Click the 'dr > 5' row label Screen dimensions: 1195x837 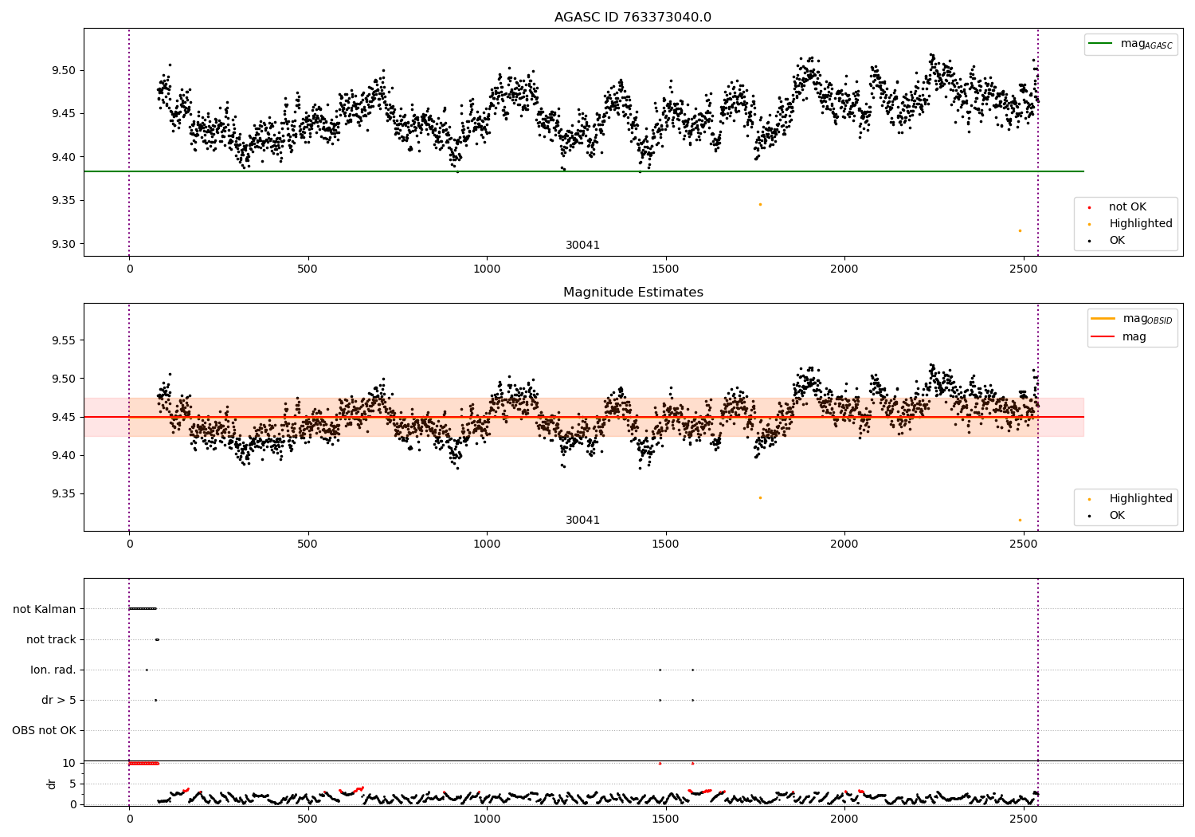(x=59, y=700)
